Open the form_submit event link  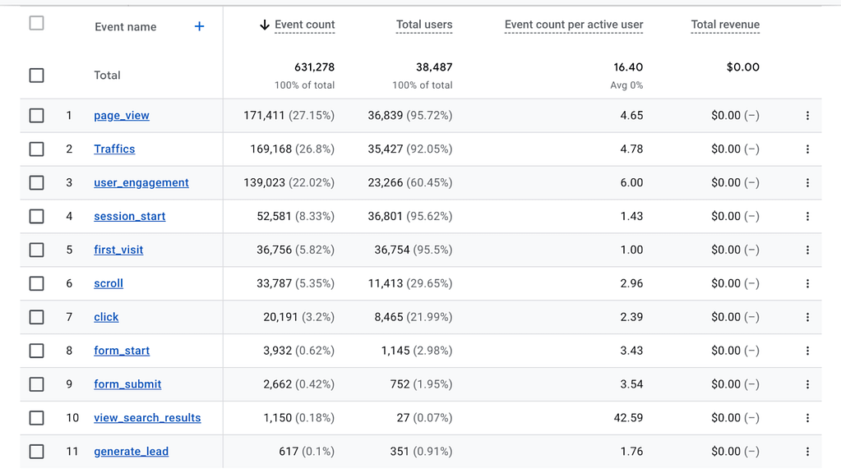tap(127, 383)
